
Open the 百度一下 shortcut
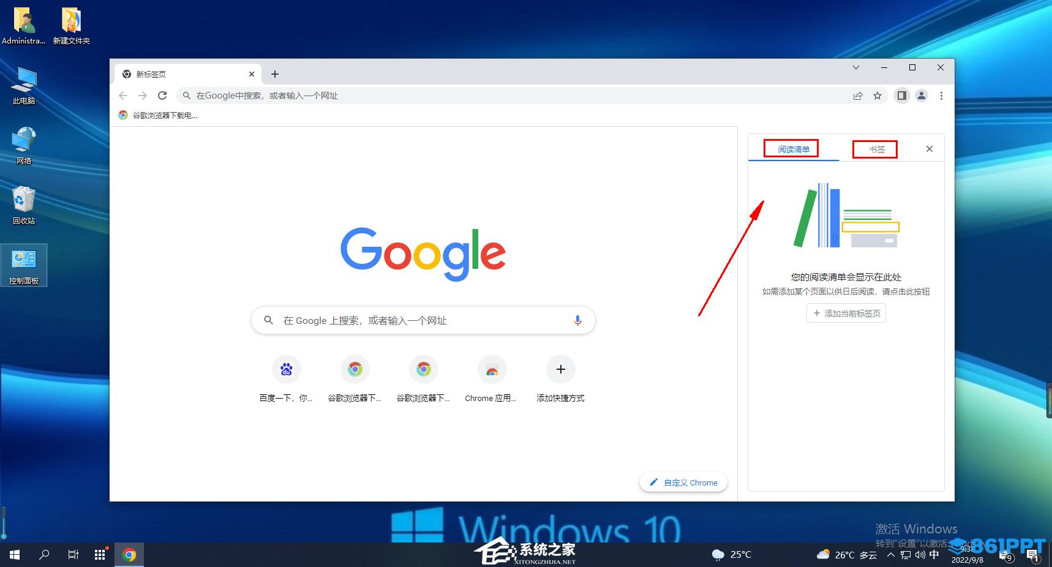click(x=287, y=380)
